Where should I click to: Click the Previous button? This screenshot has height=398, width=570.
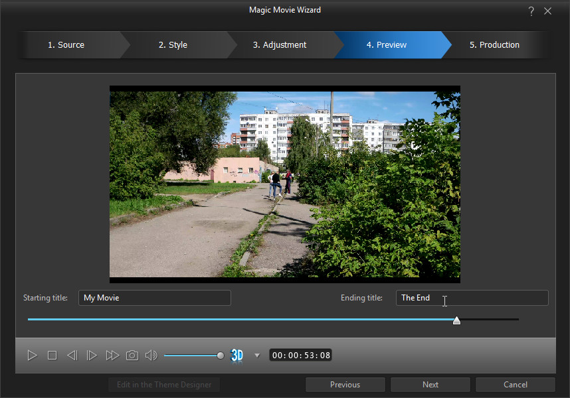click(x=345, y=385)
